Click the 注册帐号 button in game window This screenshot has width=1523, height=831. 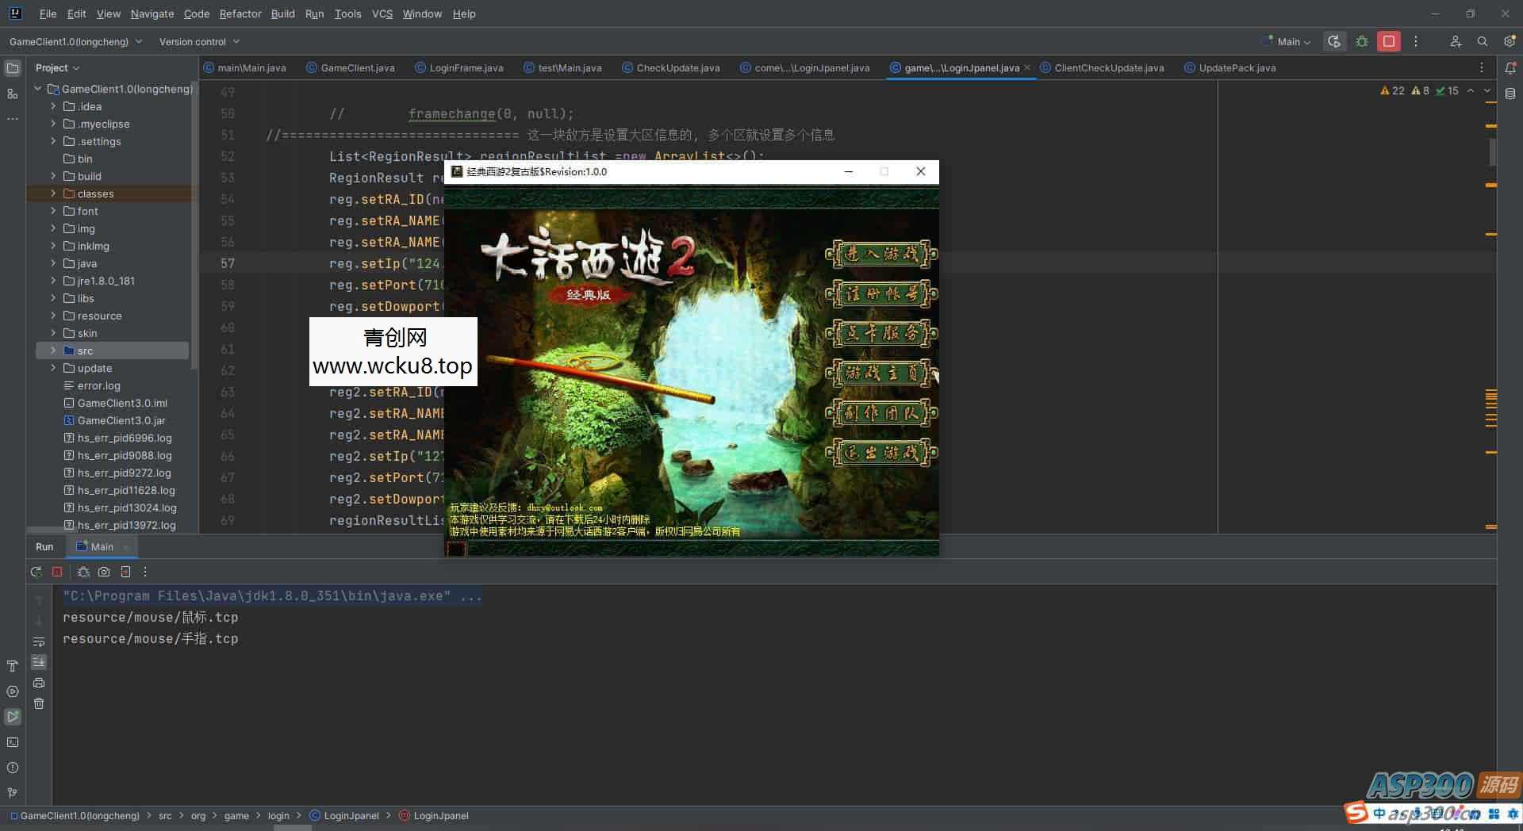click(x=881, y=294)
